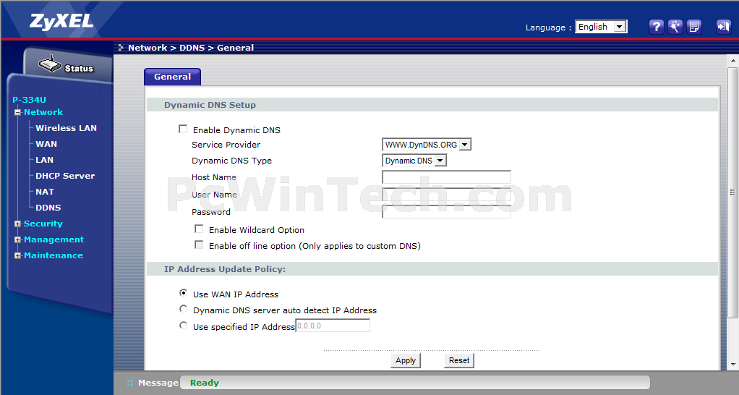Click the Logout icon
The width and height of the screenshot is (739, 395).
tap(723, 27)
